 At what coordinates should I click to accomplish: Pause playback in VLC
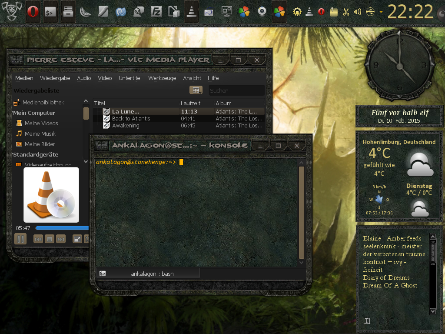[20, 239]
